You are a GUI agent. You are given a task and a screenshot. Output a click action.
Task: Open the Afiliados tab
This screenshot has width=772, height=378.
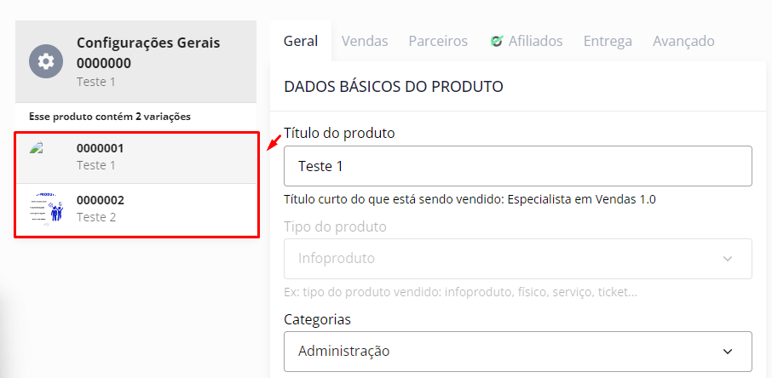535,41
